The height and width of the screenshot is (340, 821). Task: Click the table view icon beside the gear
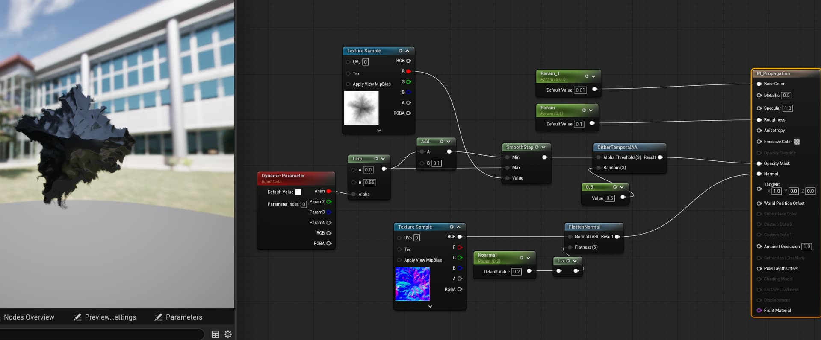tap(216, 334)
